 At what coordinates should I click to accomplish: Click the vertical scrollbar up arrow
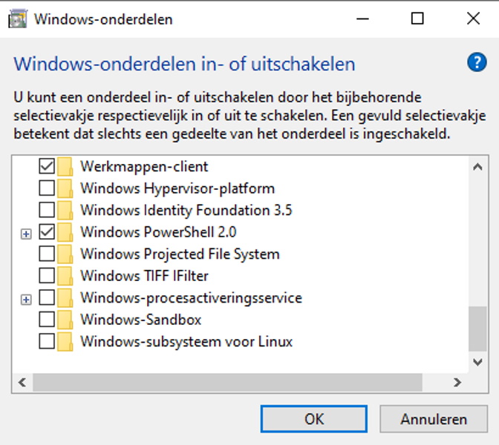click(x=478, y=167)
